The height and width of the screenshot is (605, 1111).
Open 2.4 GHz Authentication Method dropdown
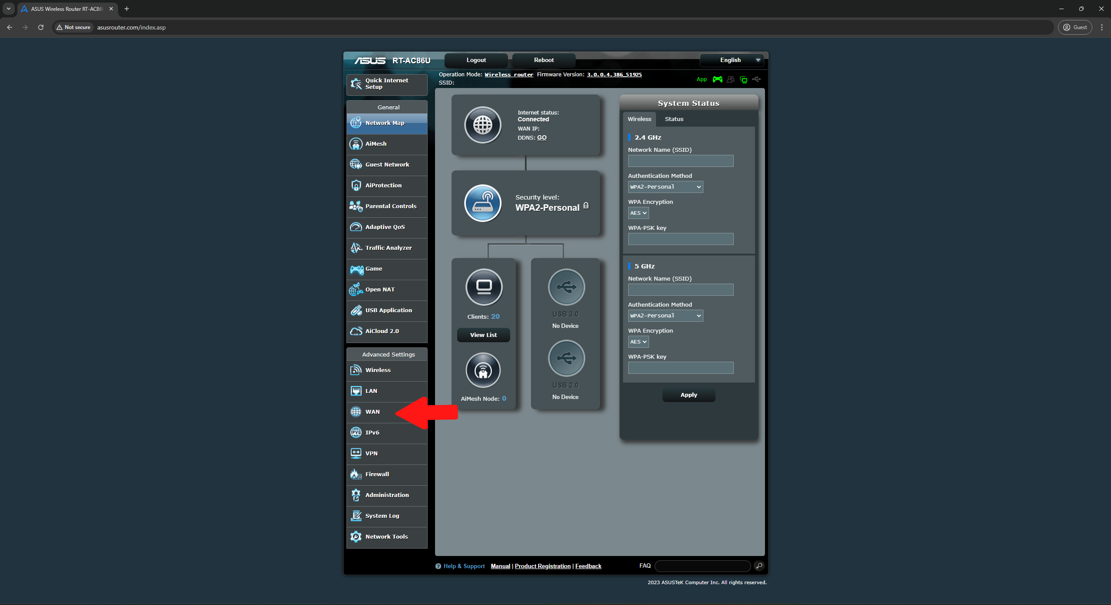[x=665, y=187]
